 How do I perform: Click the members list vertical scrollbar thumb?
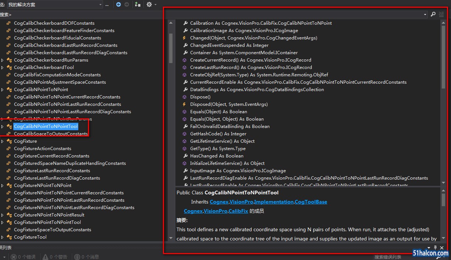444,57
